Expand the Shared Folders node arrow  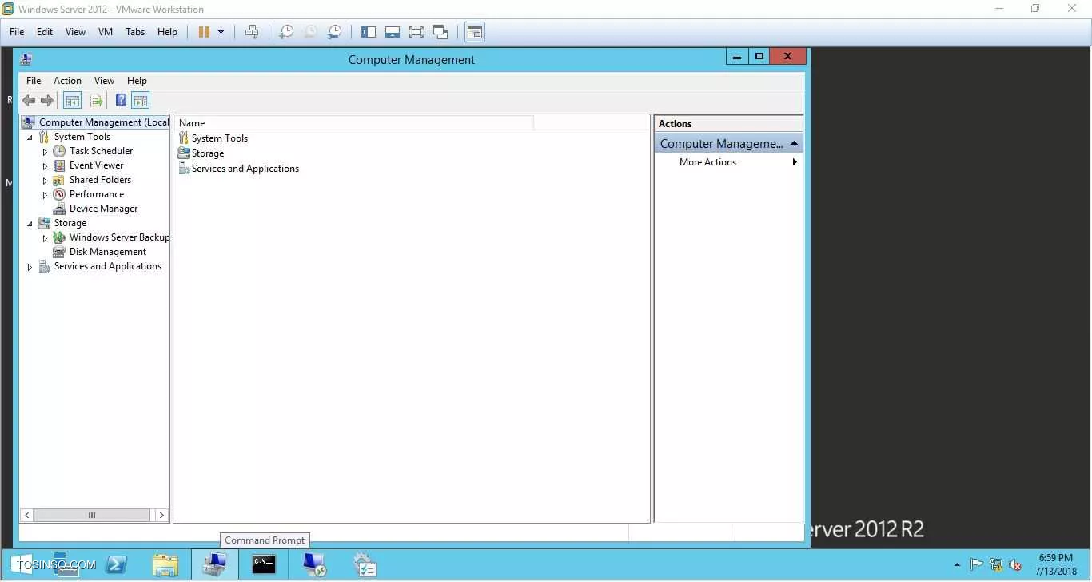coord(45,181)
